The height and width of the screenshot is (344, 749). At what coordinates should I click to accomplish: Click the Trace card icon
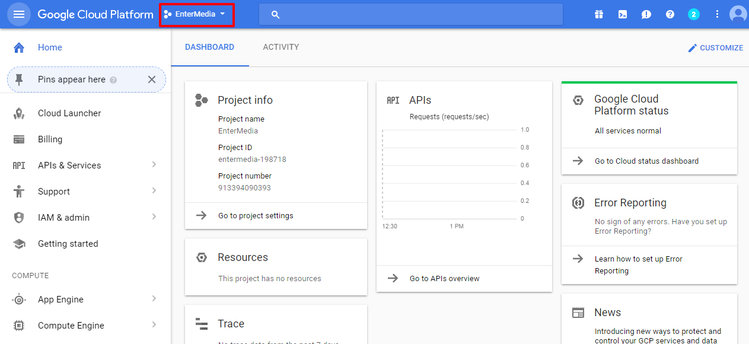point(202,324)
